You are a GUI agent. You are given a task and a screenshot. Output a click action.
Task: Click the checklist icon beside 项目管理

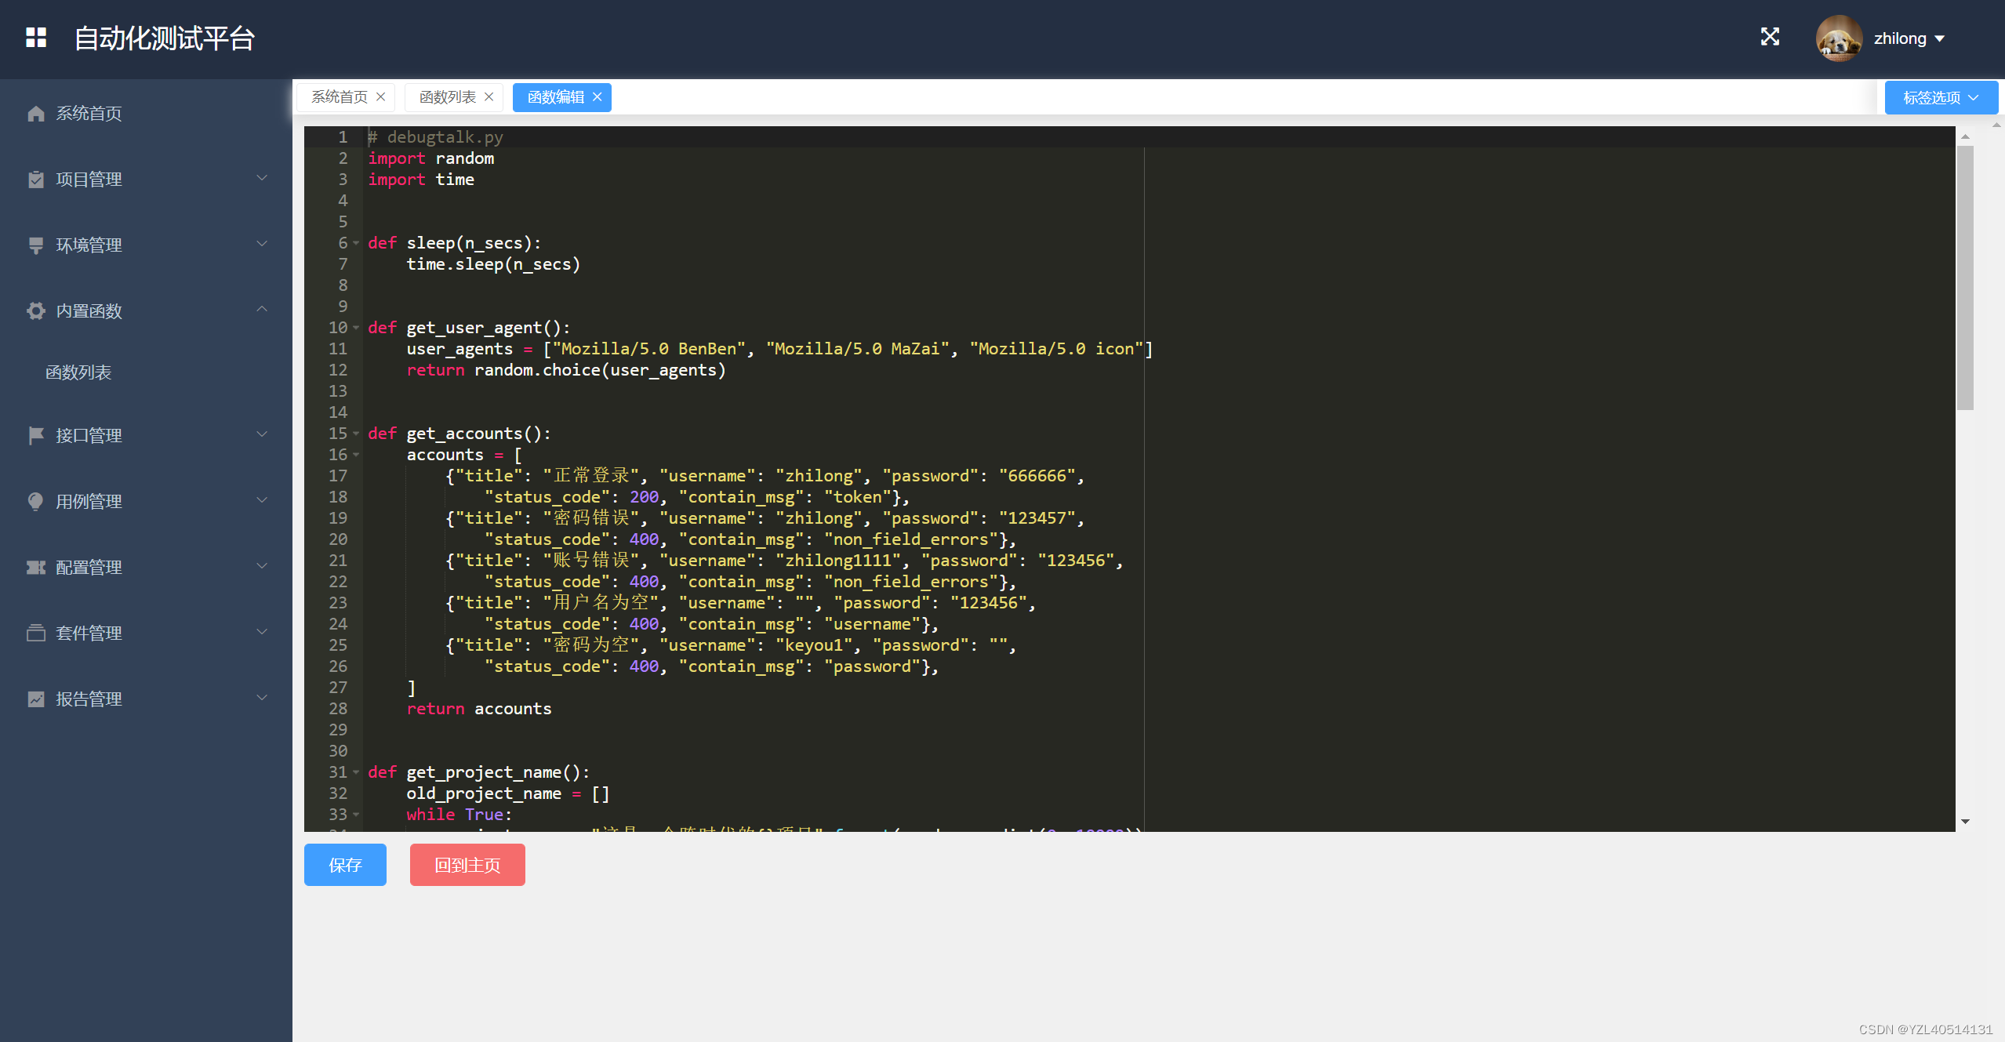[x=36, y=180]
